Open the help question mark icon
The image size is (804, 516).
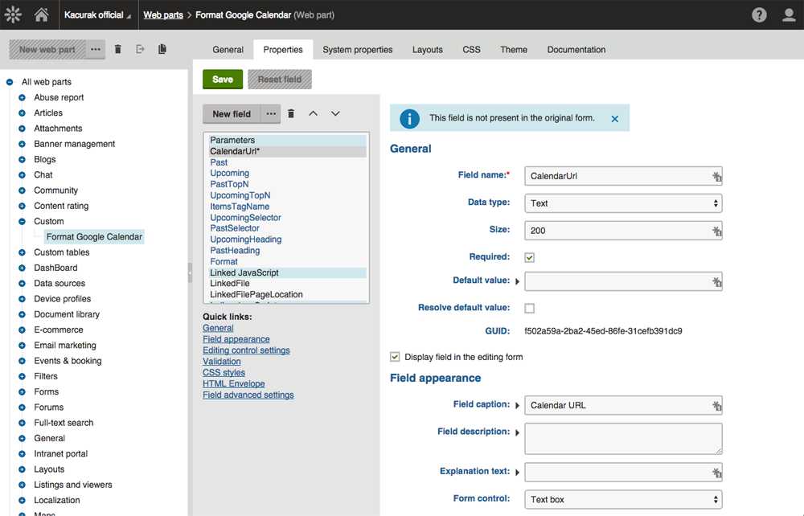coord(759,15)
